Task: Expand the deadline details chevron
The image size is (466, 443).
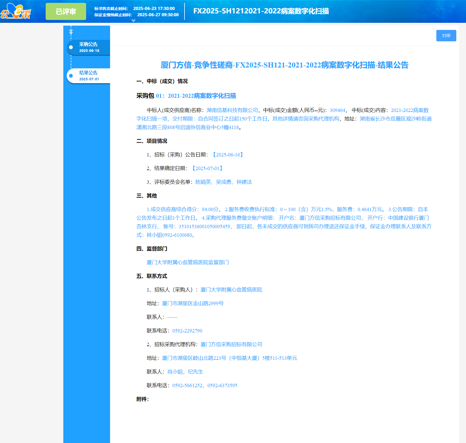Action: (x=133, y=20)
